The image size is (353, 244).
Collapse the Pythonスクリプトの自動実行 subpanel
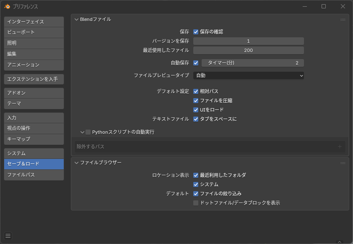point(82,132)
